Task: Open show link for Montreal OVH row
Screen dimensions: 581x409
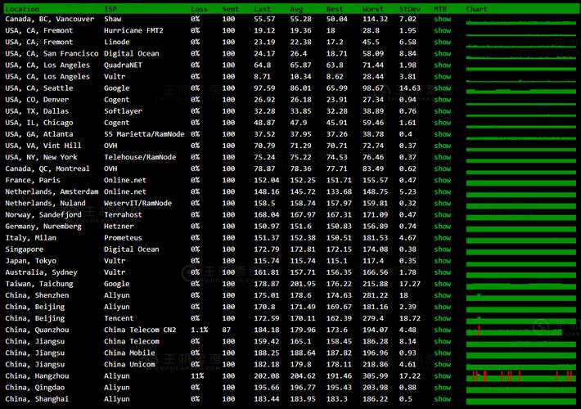Action: 443,169
